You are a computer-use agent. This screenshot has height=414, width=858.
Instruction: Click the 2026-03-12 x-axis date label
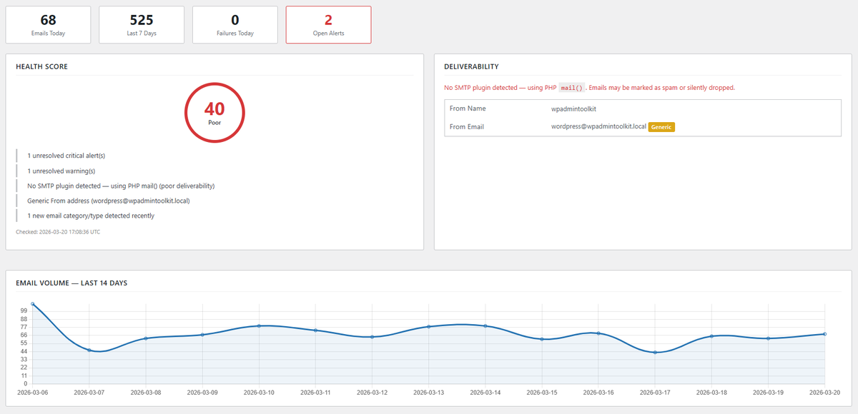point(372,392)
